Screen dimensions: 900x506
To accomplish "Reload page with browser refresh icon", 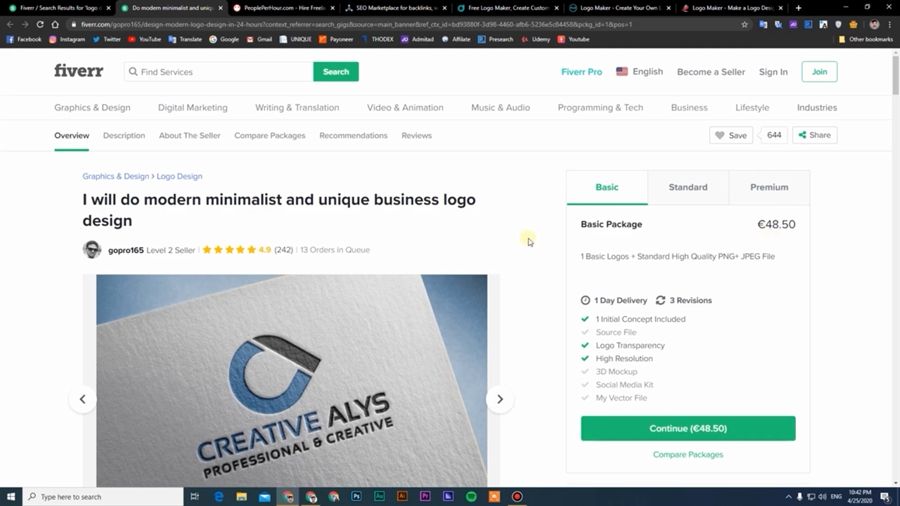I will tap(40, 24).
